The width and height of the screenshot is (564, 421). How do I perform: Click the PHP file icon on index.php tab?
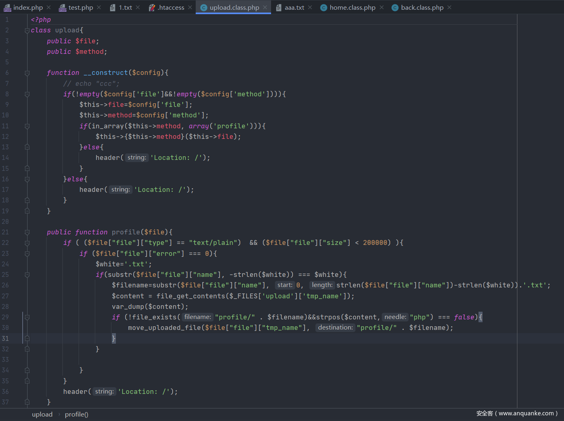(7, 8)
